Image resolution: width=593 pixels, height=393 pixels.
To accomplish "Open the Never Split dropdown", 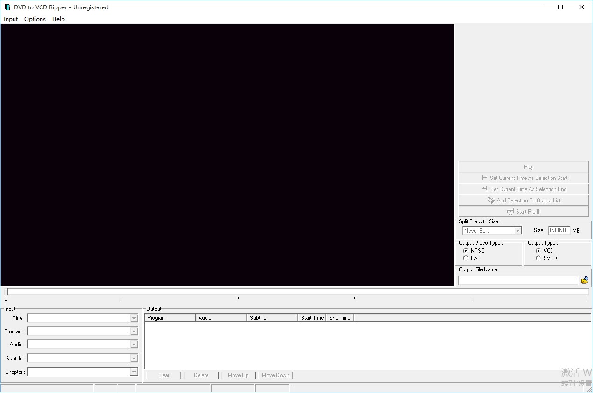I will click(517, 230).
